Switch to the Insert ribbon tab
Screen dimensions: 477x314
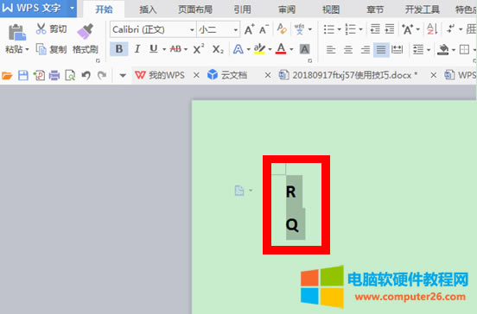[148, 9]
